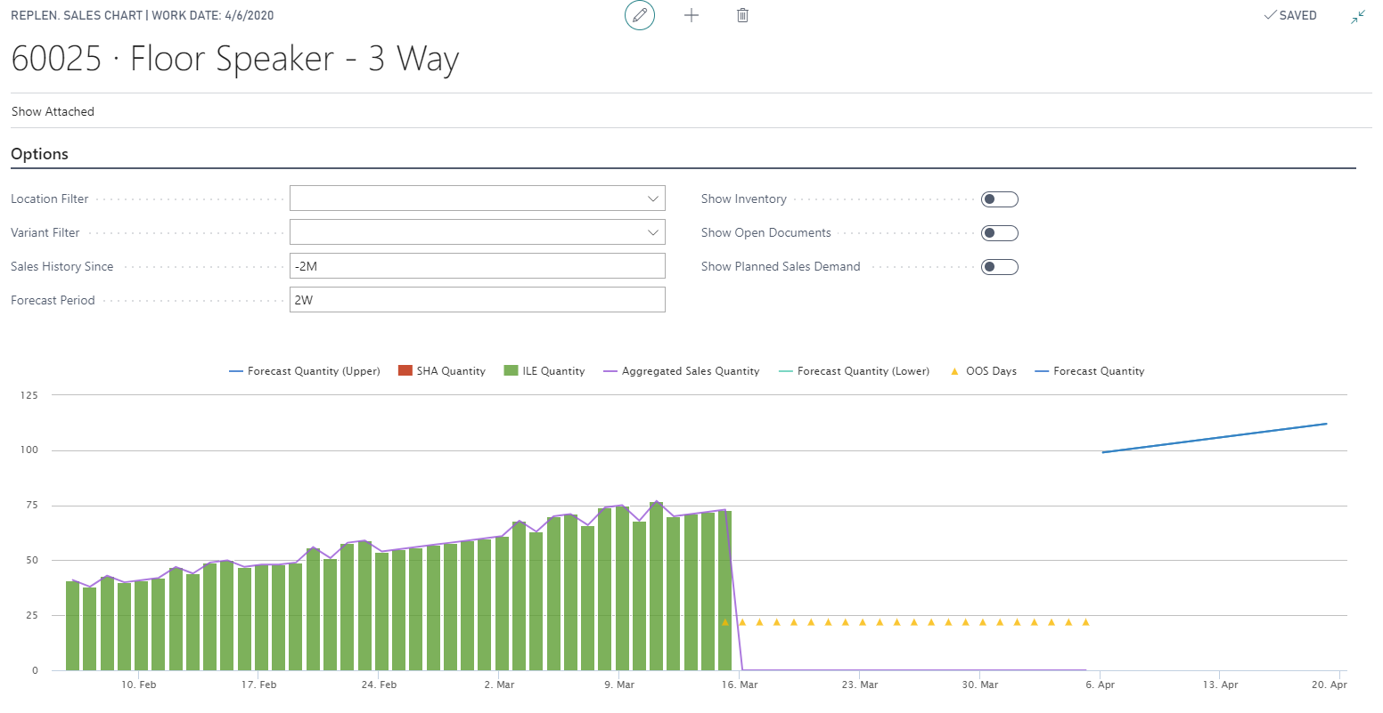Click the Sales History Since input field
This screenshot has width=1383, height=713.
(477, 266)
